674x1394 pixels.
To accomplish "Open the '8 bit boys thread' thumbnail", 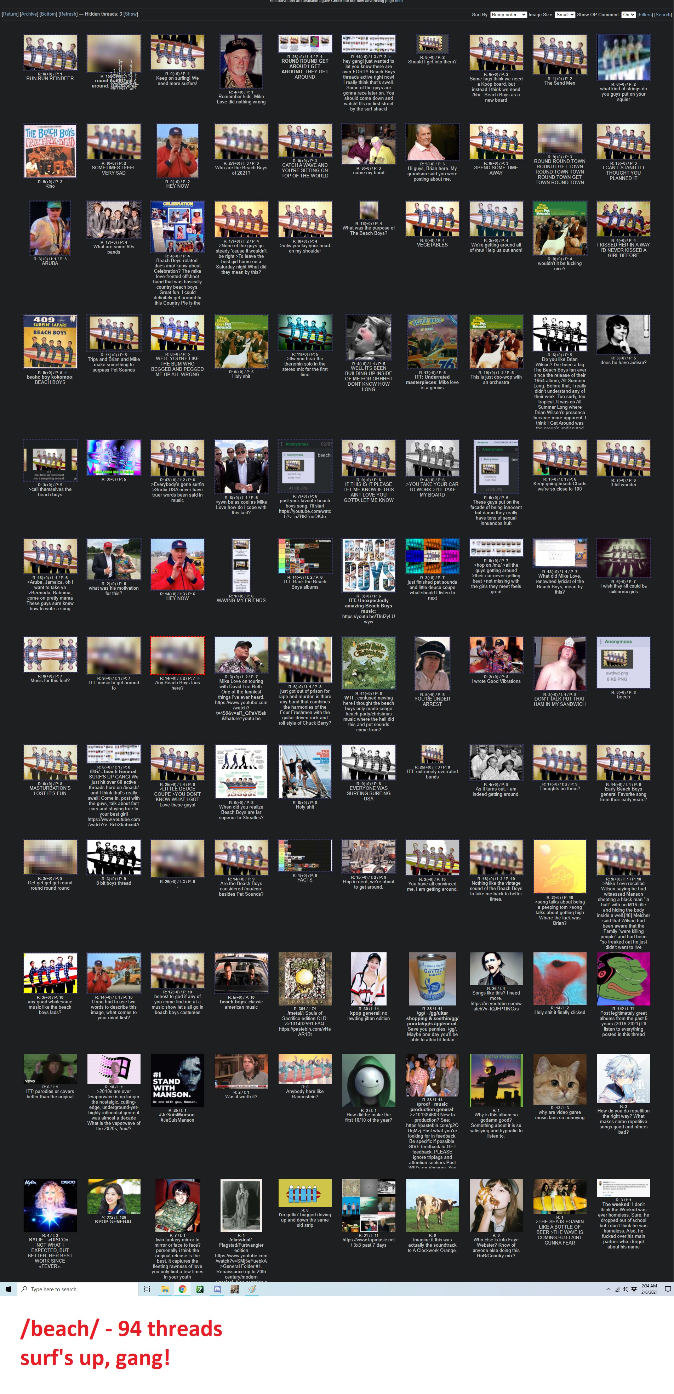I will 114,857.
